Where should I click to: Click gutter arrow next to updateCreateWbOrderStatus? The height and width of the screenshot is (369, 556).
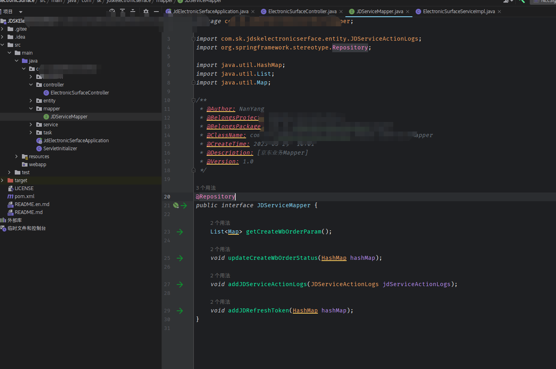tap(180, 258)
